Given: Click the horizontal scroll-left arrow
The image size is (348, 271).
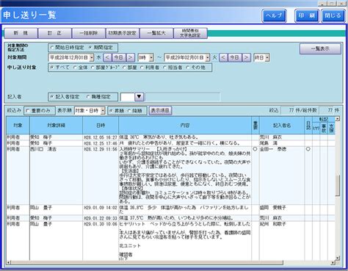Looking at the screenshot, I should tap(9, 263).
